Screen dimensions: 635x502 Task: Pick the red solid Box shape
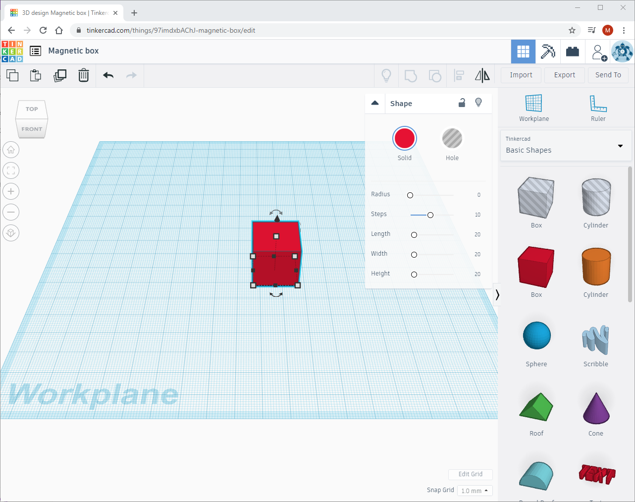click(x=536, y=267)
